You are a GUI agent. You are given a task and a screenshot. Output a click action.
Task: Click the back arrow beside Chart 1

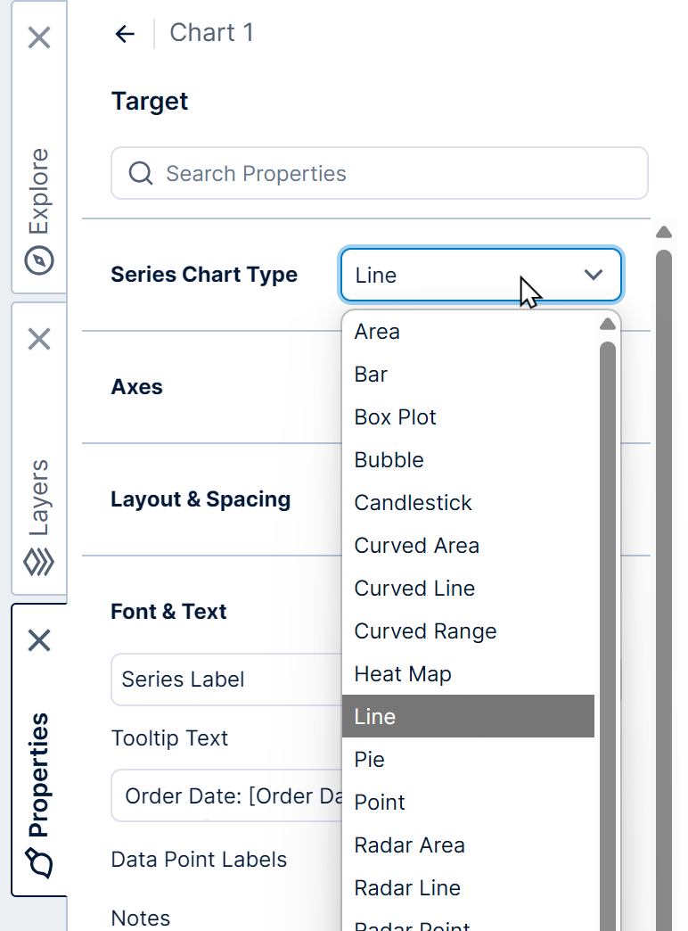tap(125, 33)
